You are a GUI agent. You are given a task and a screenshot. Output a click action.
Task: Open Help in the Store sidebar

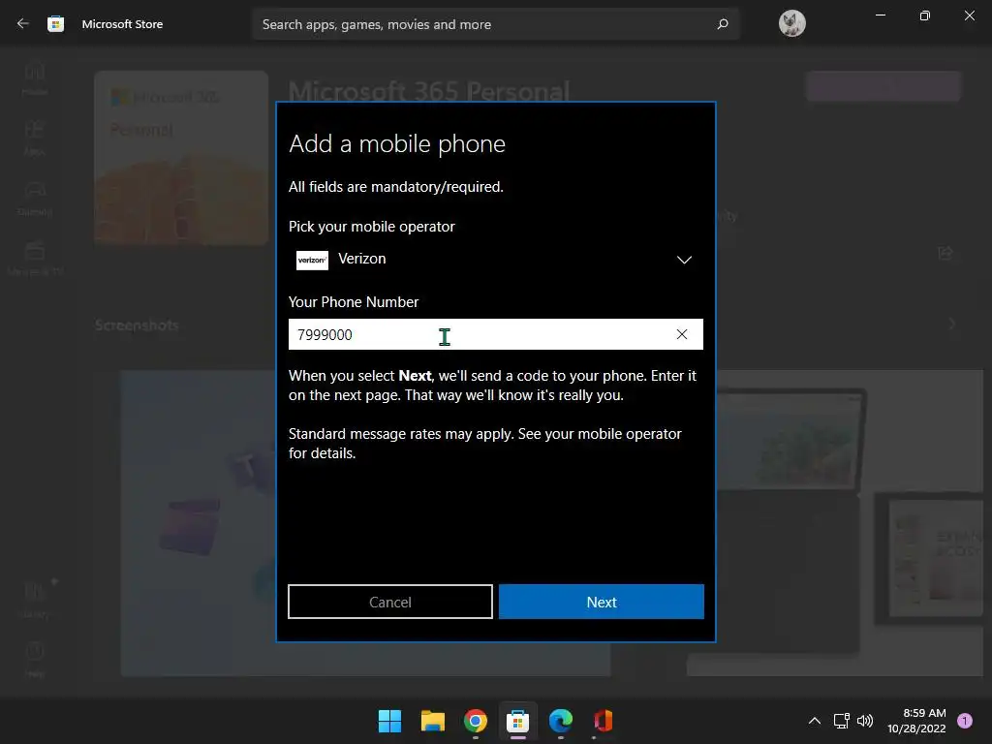click(x=35, y=659)
